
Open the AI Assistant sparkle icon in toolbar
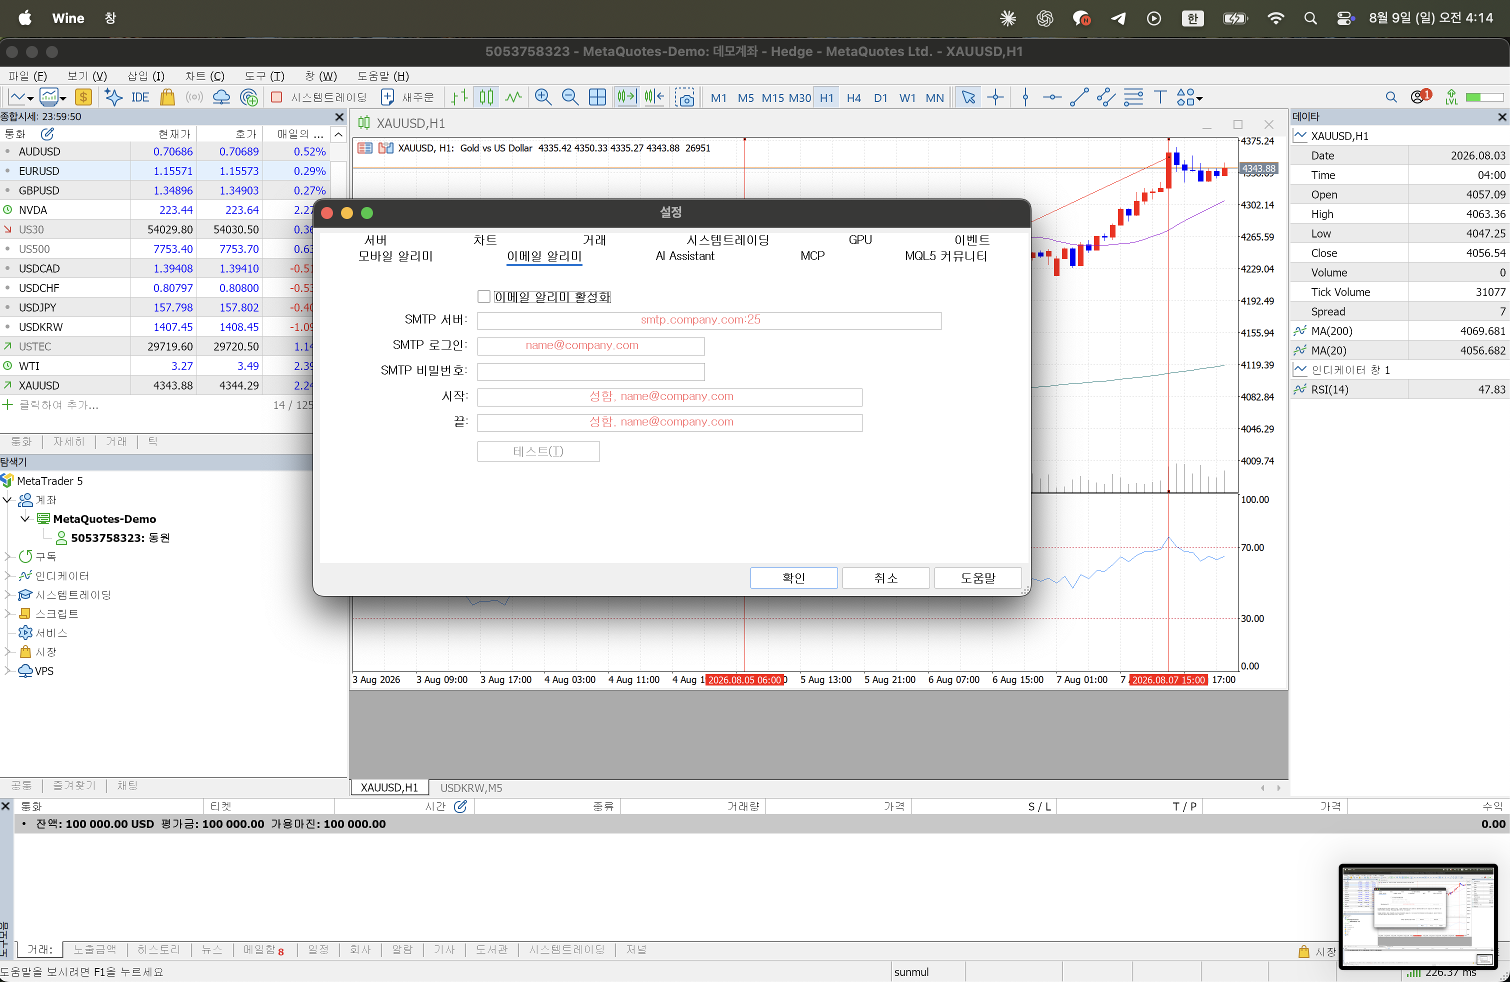[x=113, y=97]
